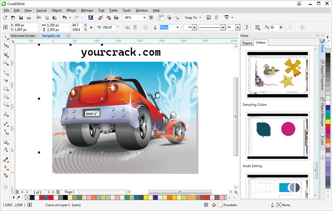Select the Rectangle tool
Viewport: 332px width, 211px height.
6,88
